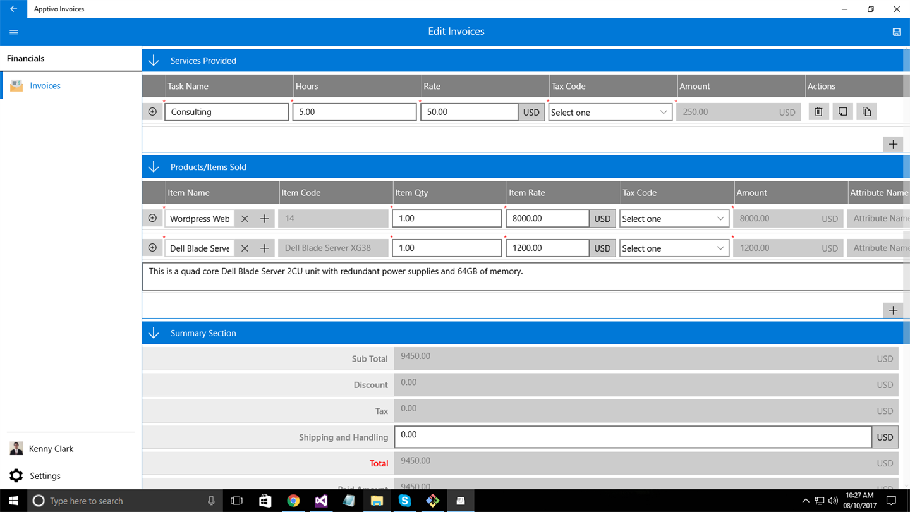Viewport: 910px width, 512px height.
Task: Add a new row to Services Provided
Action: click(x=893, y=144)
